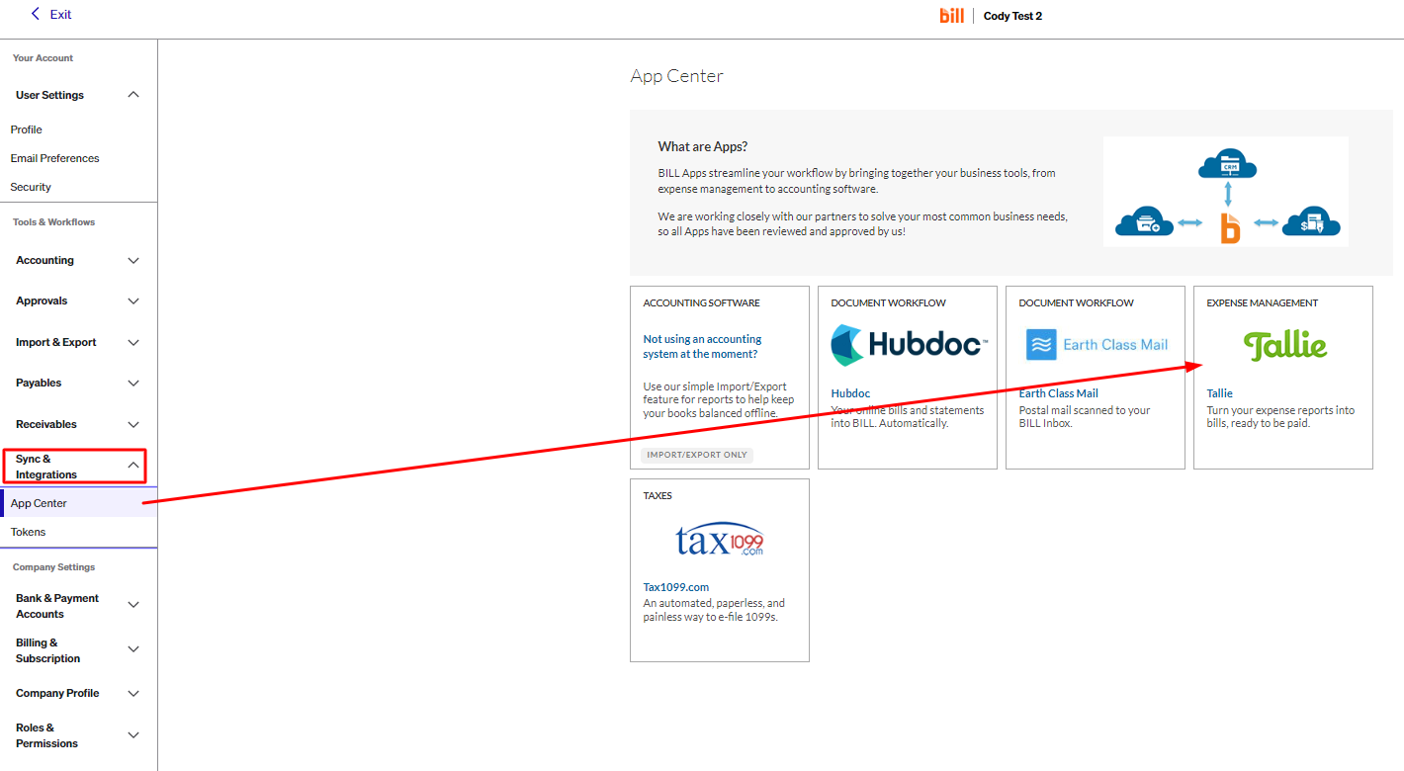Click the Your Account section header
This screenshot has width=1404, height=771.
44,58
